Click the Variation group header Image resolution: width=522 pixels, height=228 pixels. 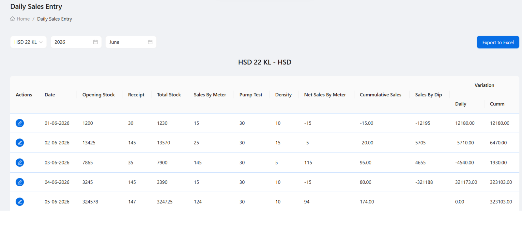(484, 85)
